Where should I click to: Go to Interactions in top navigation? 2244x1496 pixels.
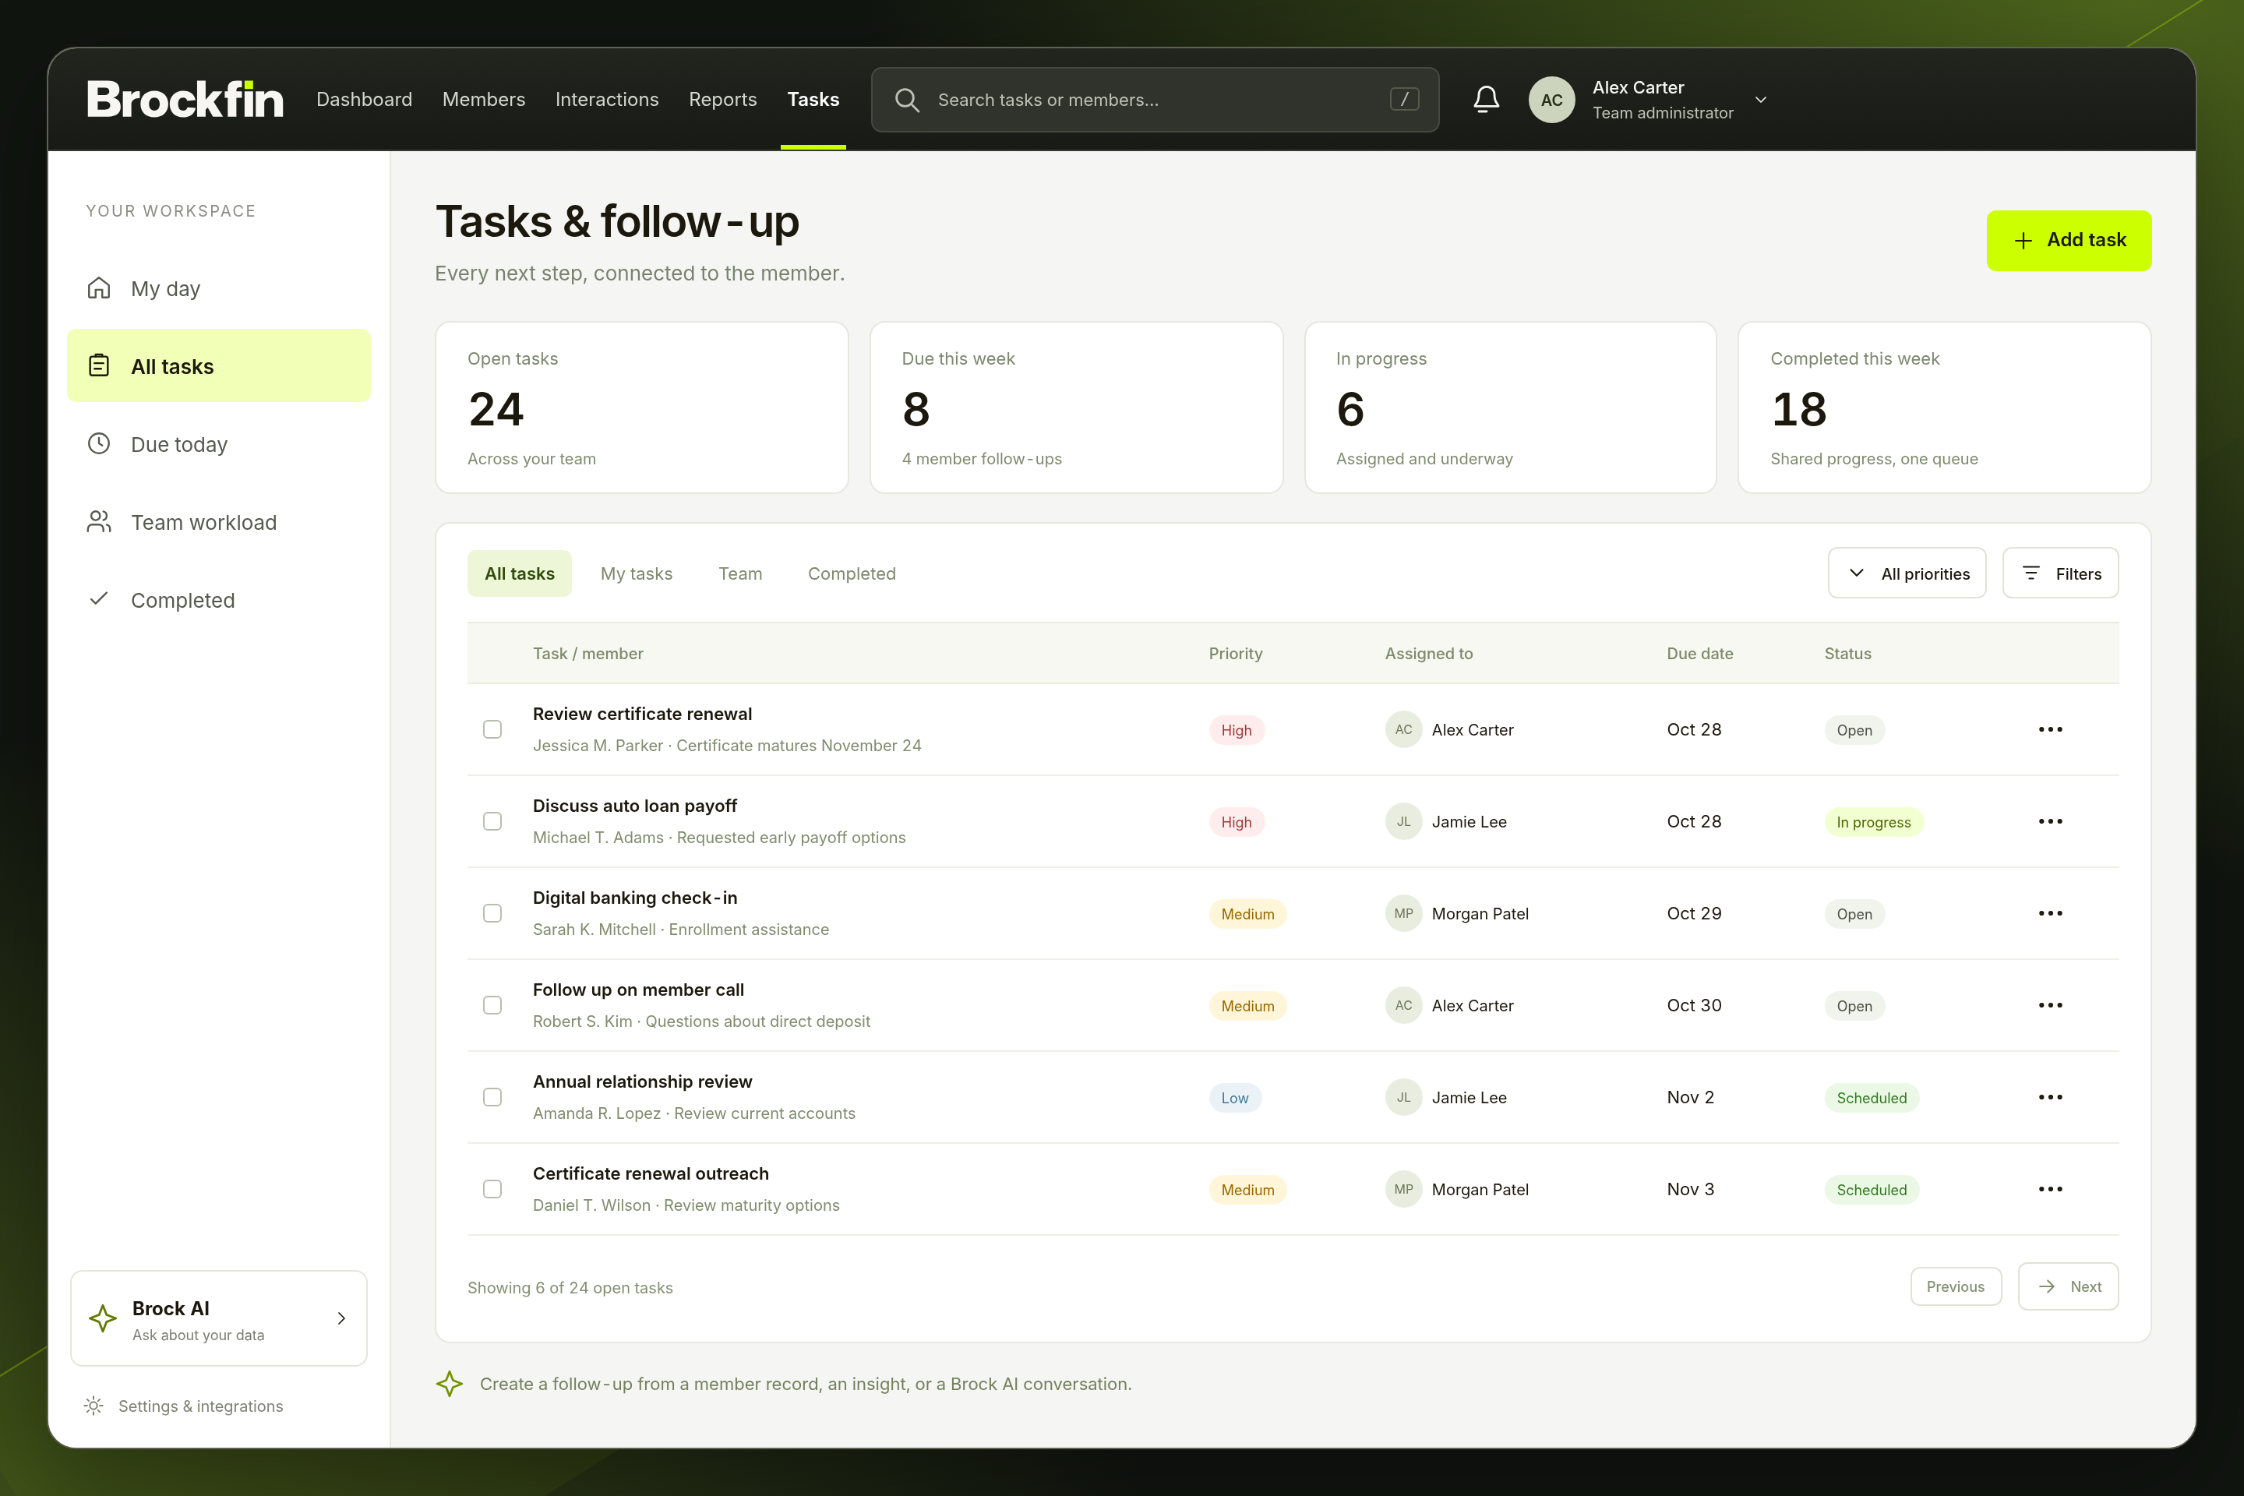pyautogui.click(x=607, y=99)
